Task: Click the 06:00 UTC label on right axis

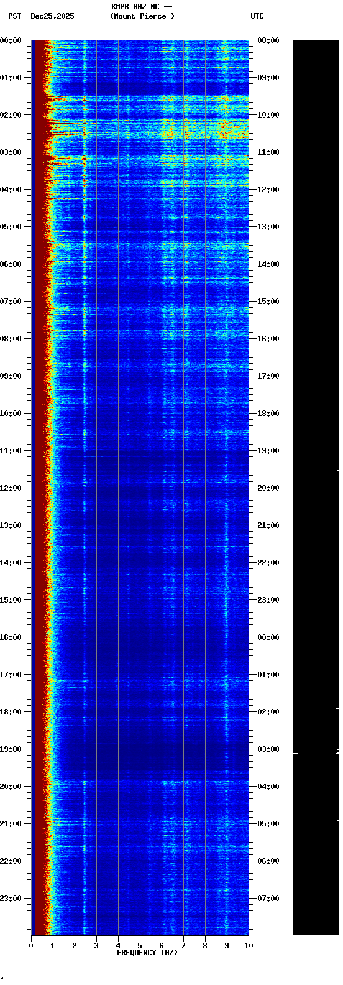Action: (x=268, y=861)
